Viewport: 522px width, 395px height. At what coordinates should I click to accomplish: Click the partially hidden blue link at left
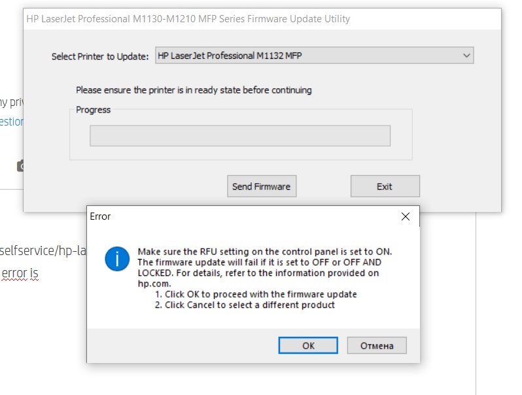click(x=12, y=122)
